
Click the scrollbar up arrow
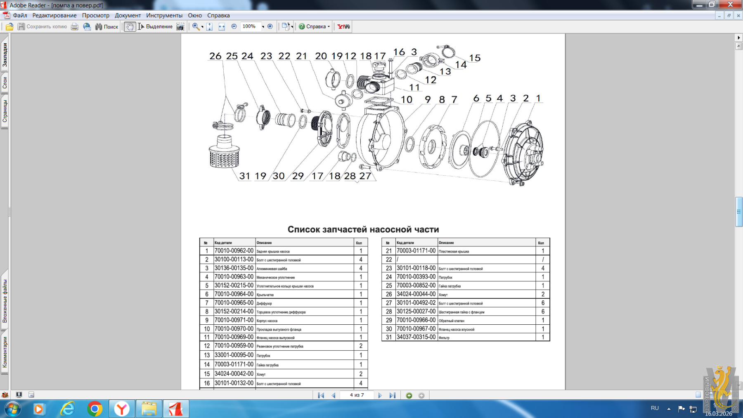tap(739, 46)
